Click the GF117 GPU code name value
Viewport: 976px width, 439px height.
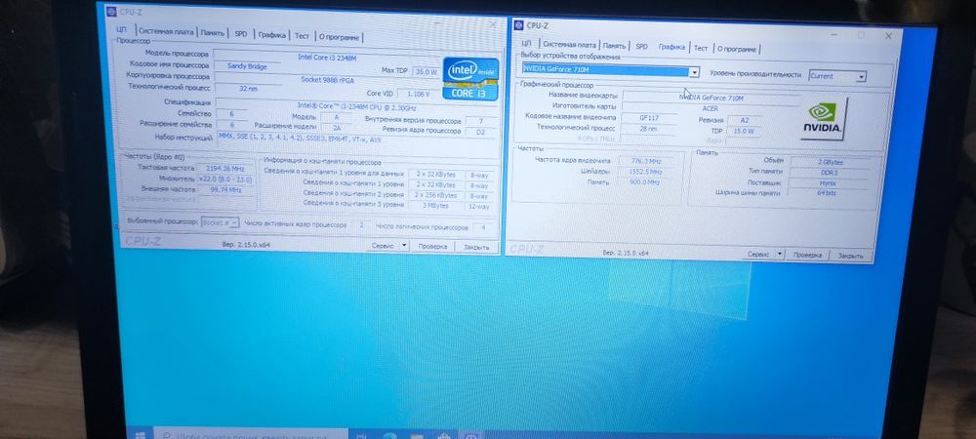click(x=649, y=117)
